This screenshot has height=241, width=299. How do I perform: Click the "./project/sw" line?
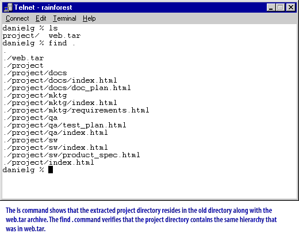click(30, 140)
